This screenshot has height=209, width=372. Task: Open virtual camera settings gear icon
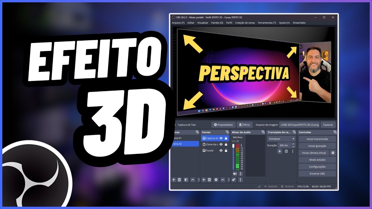coord(333,153)
